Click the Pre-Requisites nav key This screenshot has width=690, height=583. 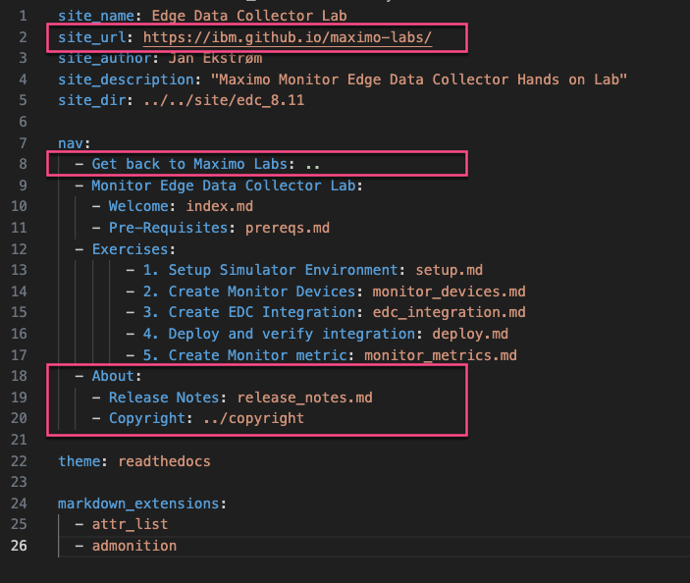[x=168, y=228]
